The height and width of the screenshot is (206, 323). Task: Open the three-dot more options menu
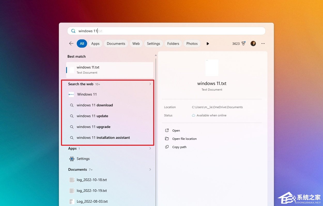[x=263, y=44]
